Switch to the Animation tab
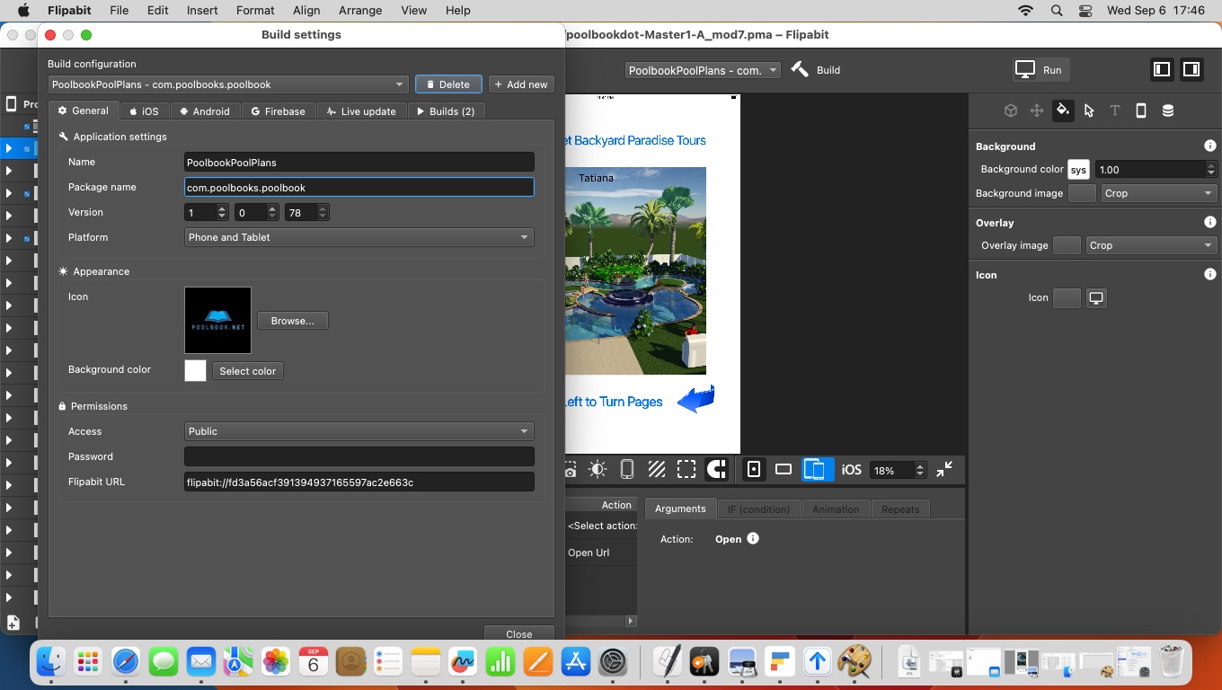This screenshot has width=1222, height=690. point(836,509)
